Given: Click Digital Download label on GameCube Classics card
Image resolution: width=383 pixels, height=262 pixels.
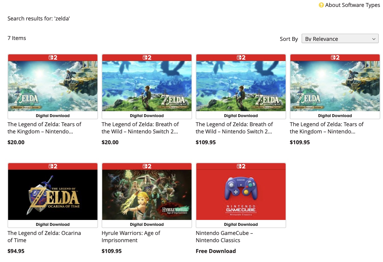Looking at the screenshot, I should pyautogui.click(x=241, y=224).
